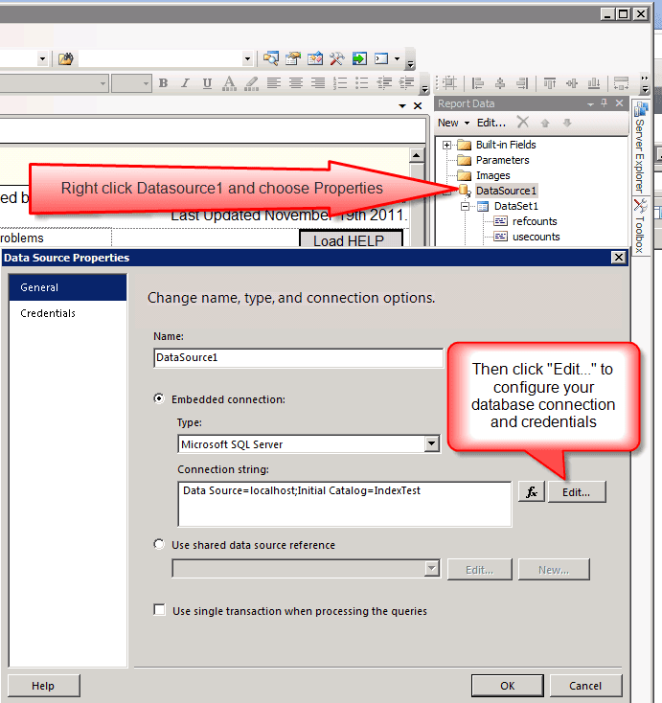Screen dimensions: 662x703
Task: Open the font family dropdown
Action: (103, 83)
